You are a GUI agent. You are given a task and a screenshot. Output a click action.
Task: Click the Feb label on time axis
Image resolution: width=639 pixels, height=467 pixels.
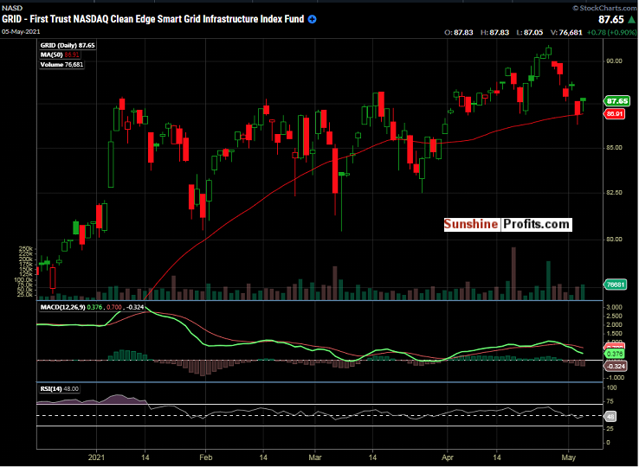coord(206,457)
